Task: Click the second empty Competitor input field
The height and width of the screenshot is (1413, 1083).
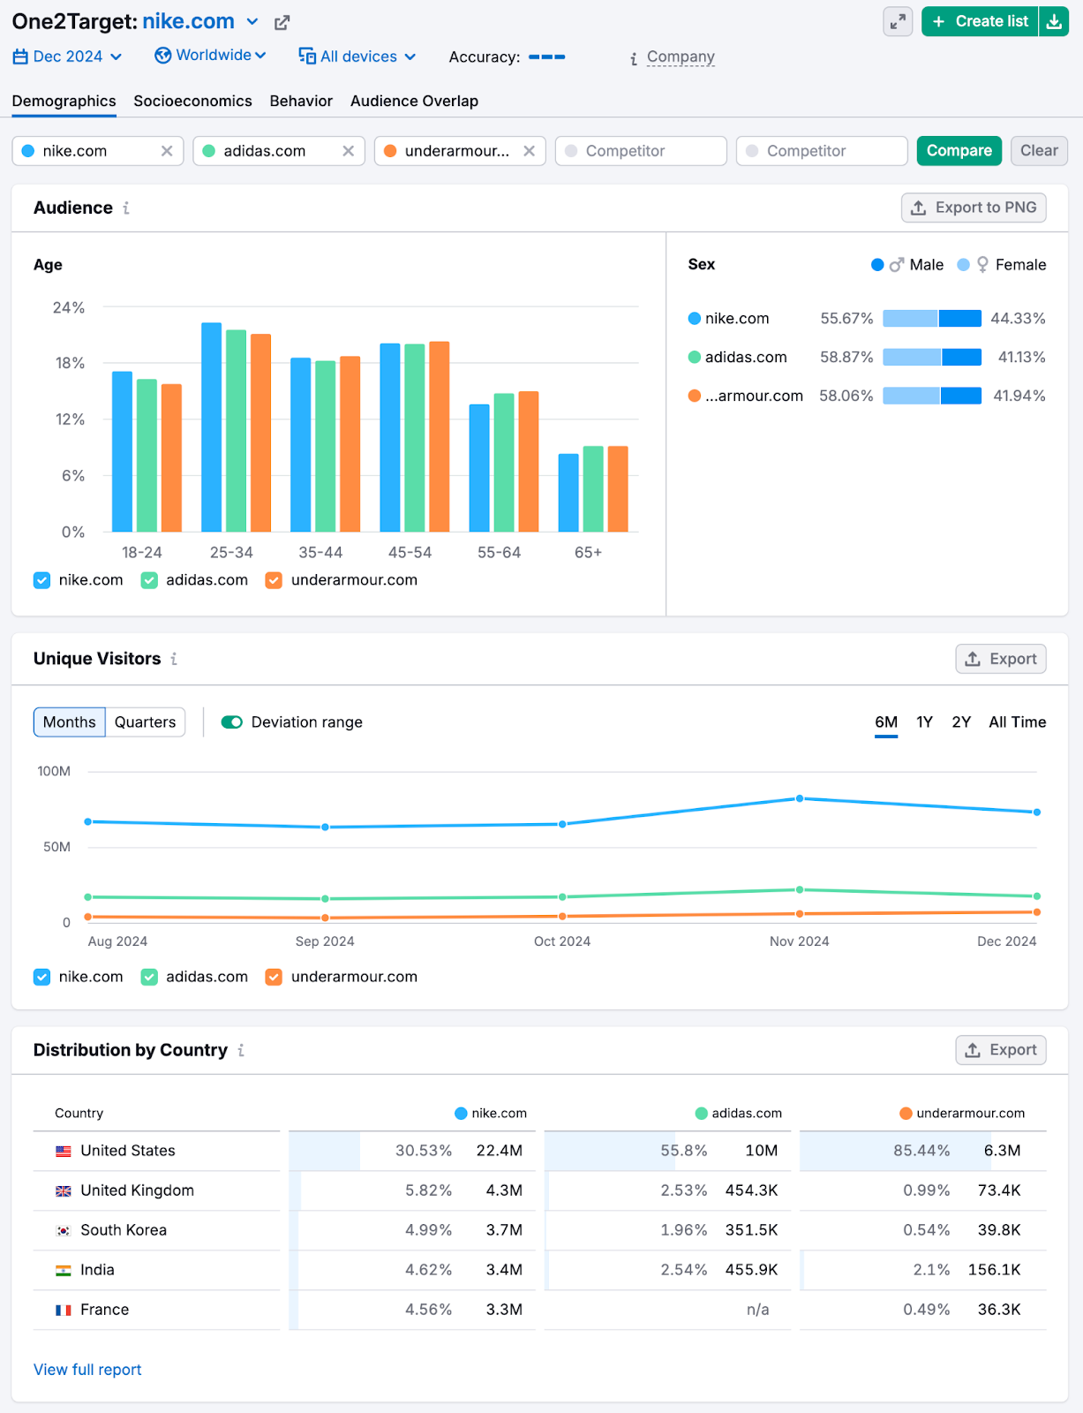Action: (x=822, y=151)
